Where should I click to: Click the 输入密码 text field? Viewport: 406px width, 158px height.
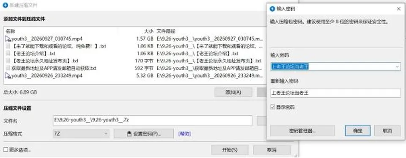335,67
